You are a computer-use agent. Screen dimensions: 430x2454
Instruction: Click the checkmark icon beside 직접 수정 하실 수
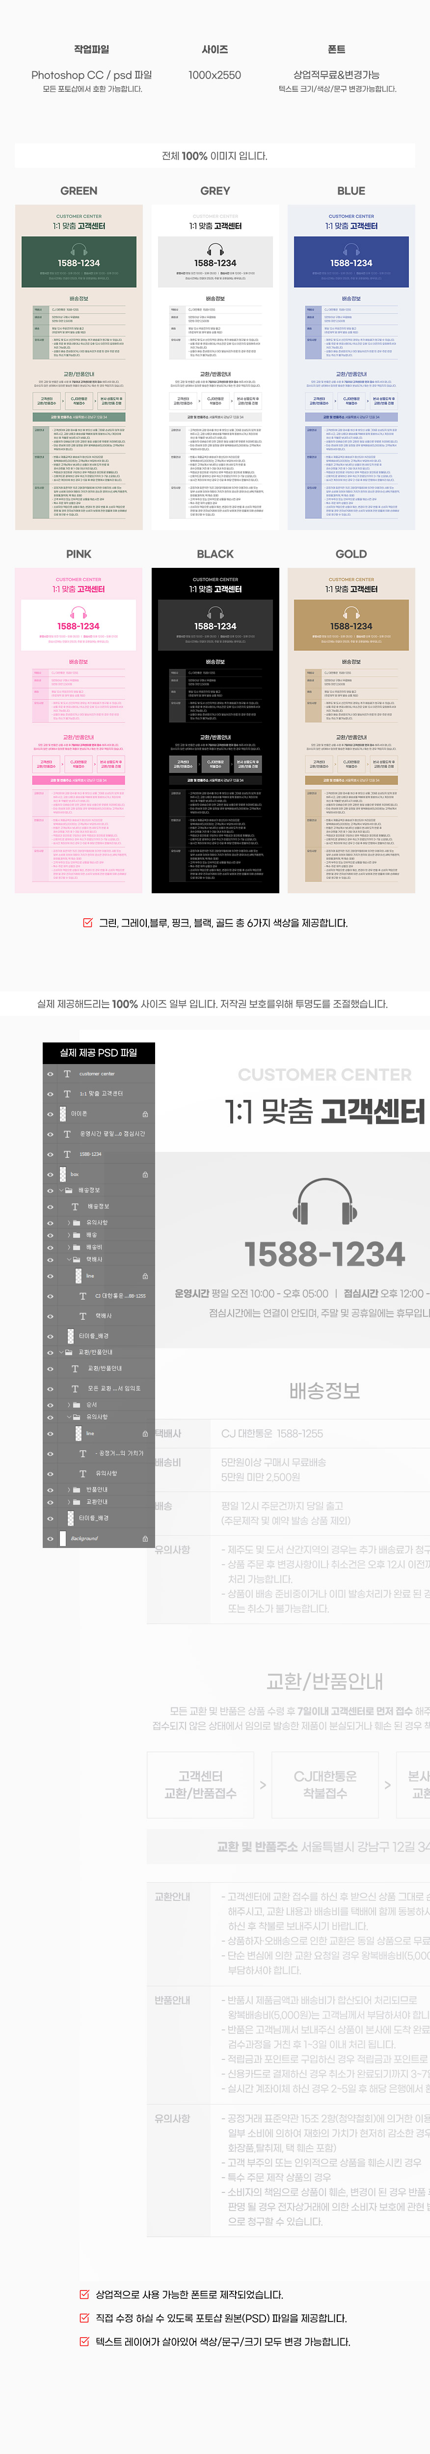click(x=85, y=2318)
